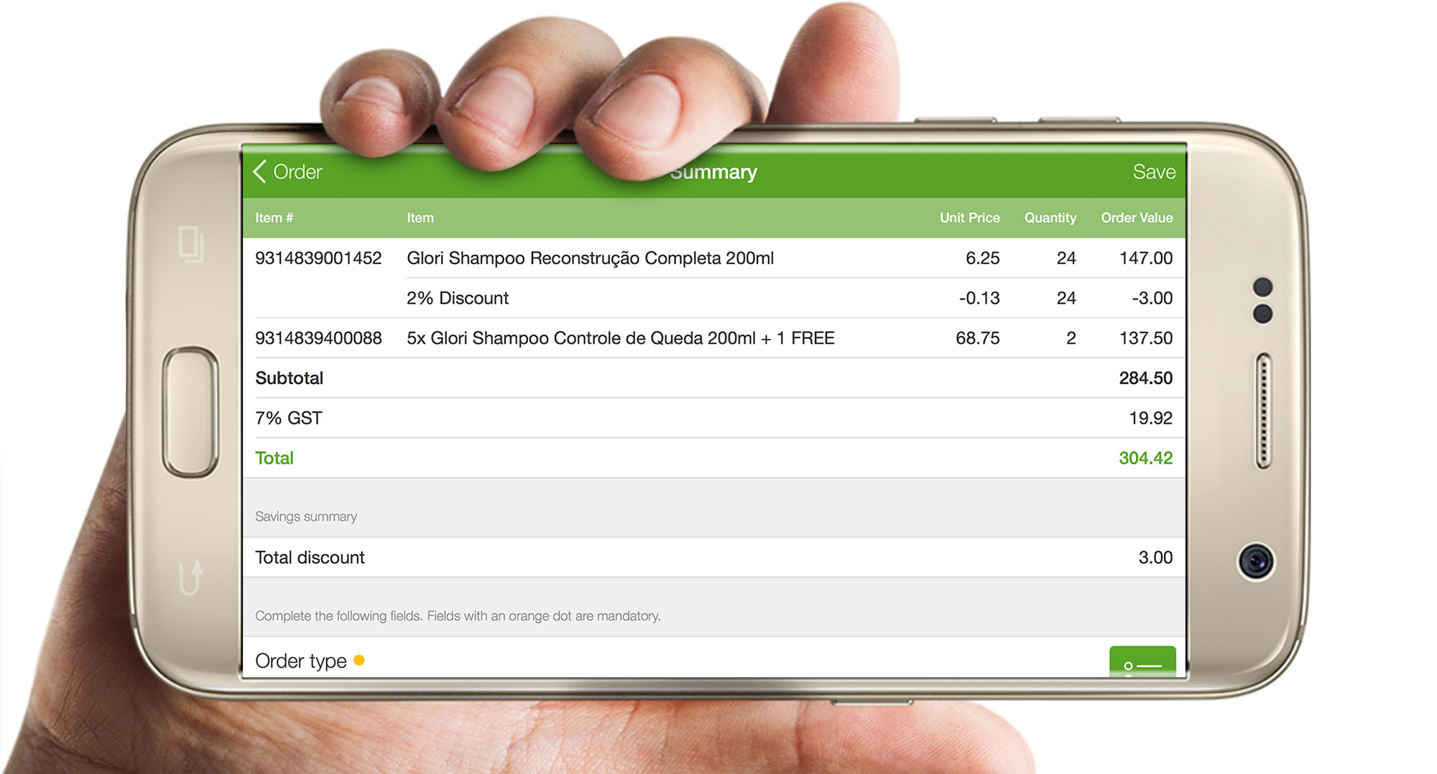The image size is (1437, 774).
Task: Open the Order type options list button
Action: point(1142,662)
